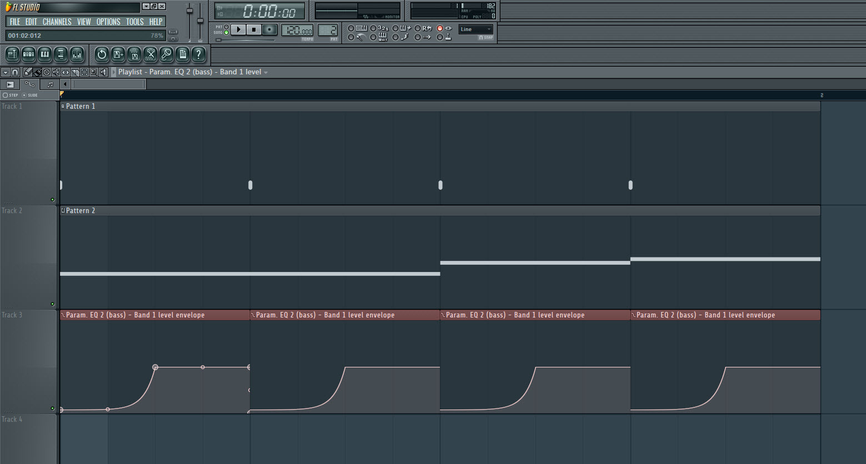Viewport: 866px width, 464px height.
Task: Click the export to wave file icon
Action: 134,54
